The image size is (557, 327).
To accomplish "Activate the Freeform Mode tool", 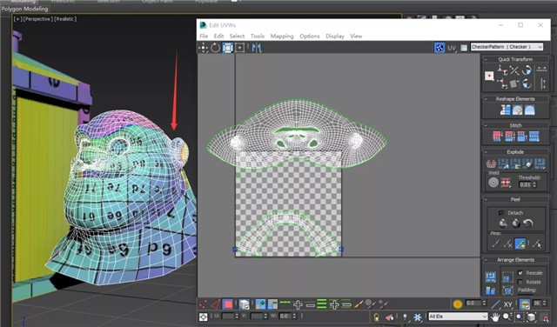I will click(228, 48).
